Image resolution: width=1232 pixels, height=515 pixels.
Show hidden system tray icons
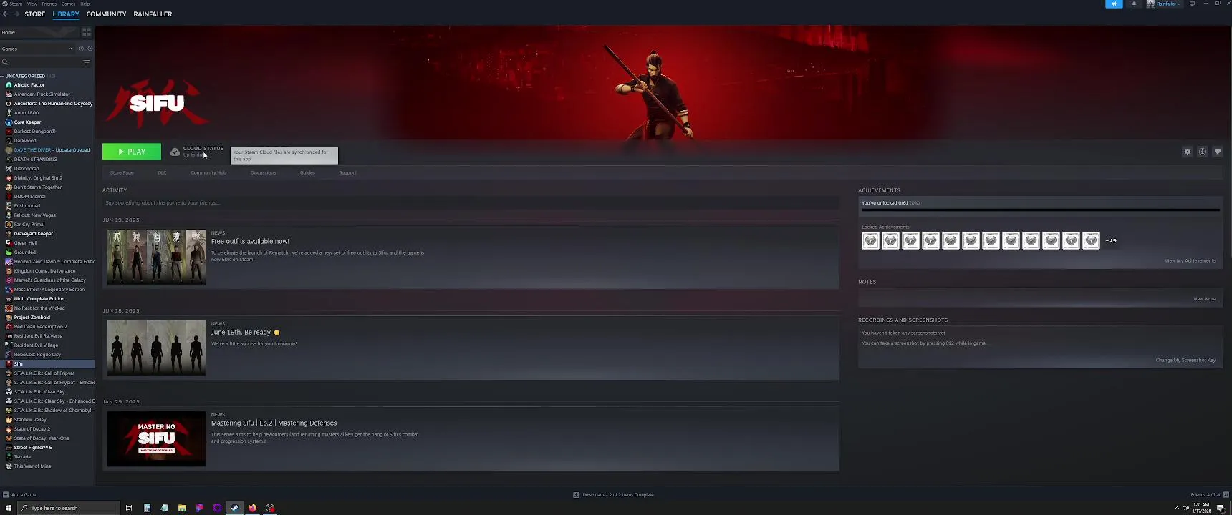[x=1176, y=508]
